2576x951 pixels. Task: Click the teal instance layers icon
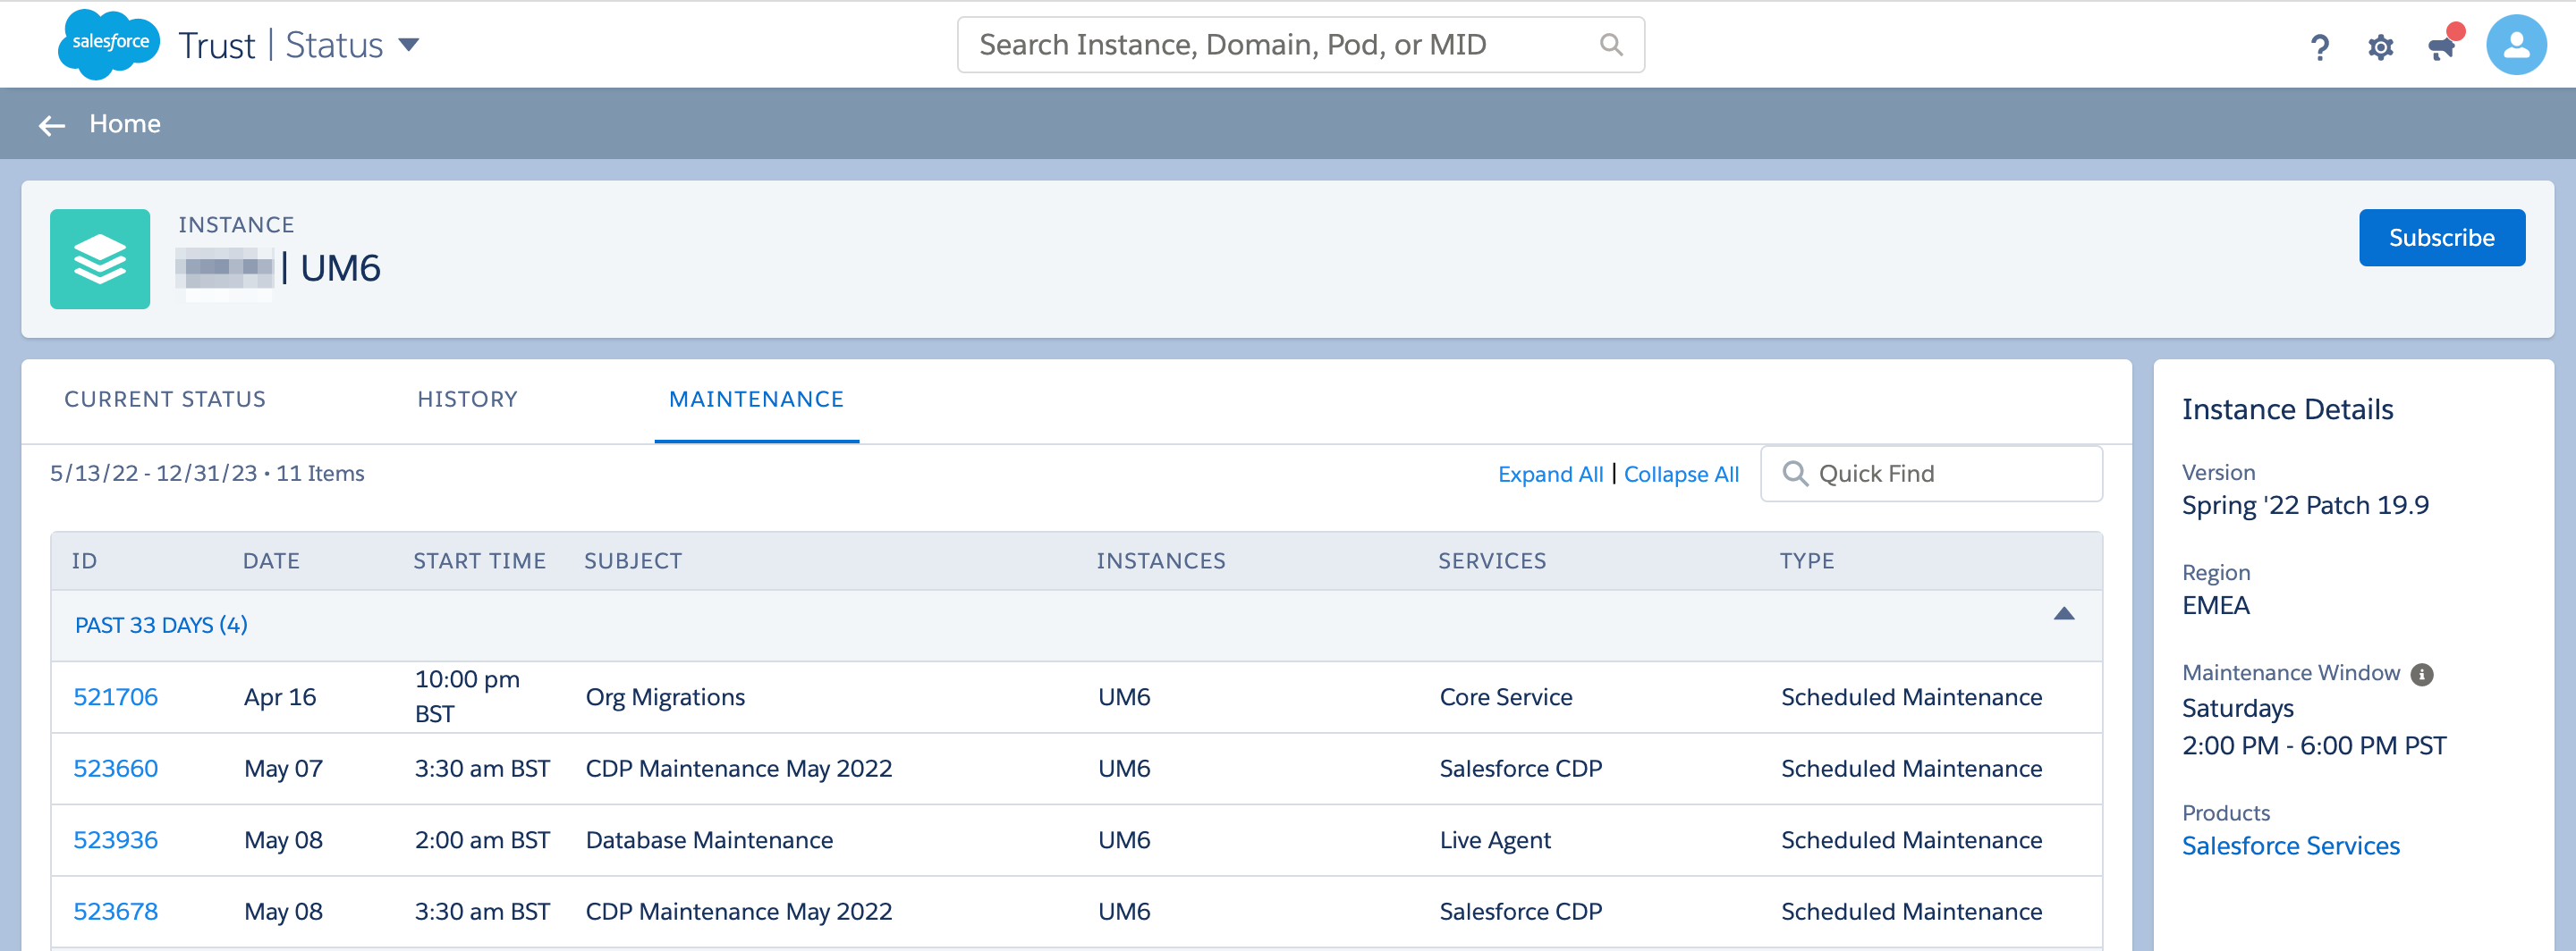tap(100, 258)
